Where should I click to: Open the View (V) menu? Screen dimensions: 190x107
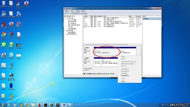click(78, 11)
